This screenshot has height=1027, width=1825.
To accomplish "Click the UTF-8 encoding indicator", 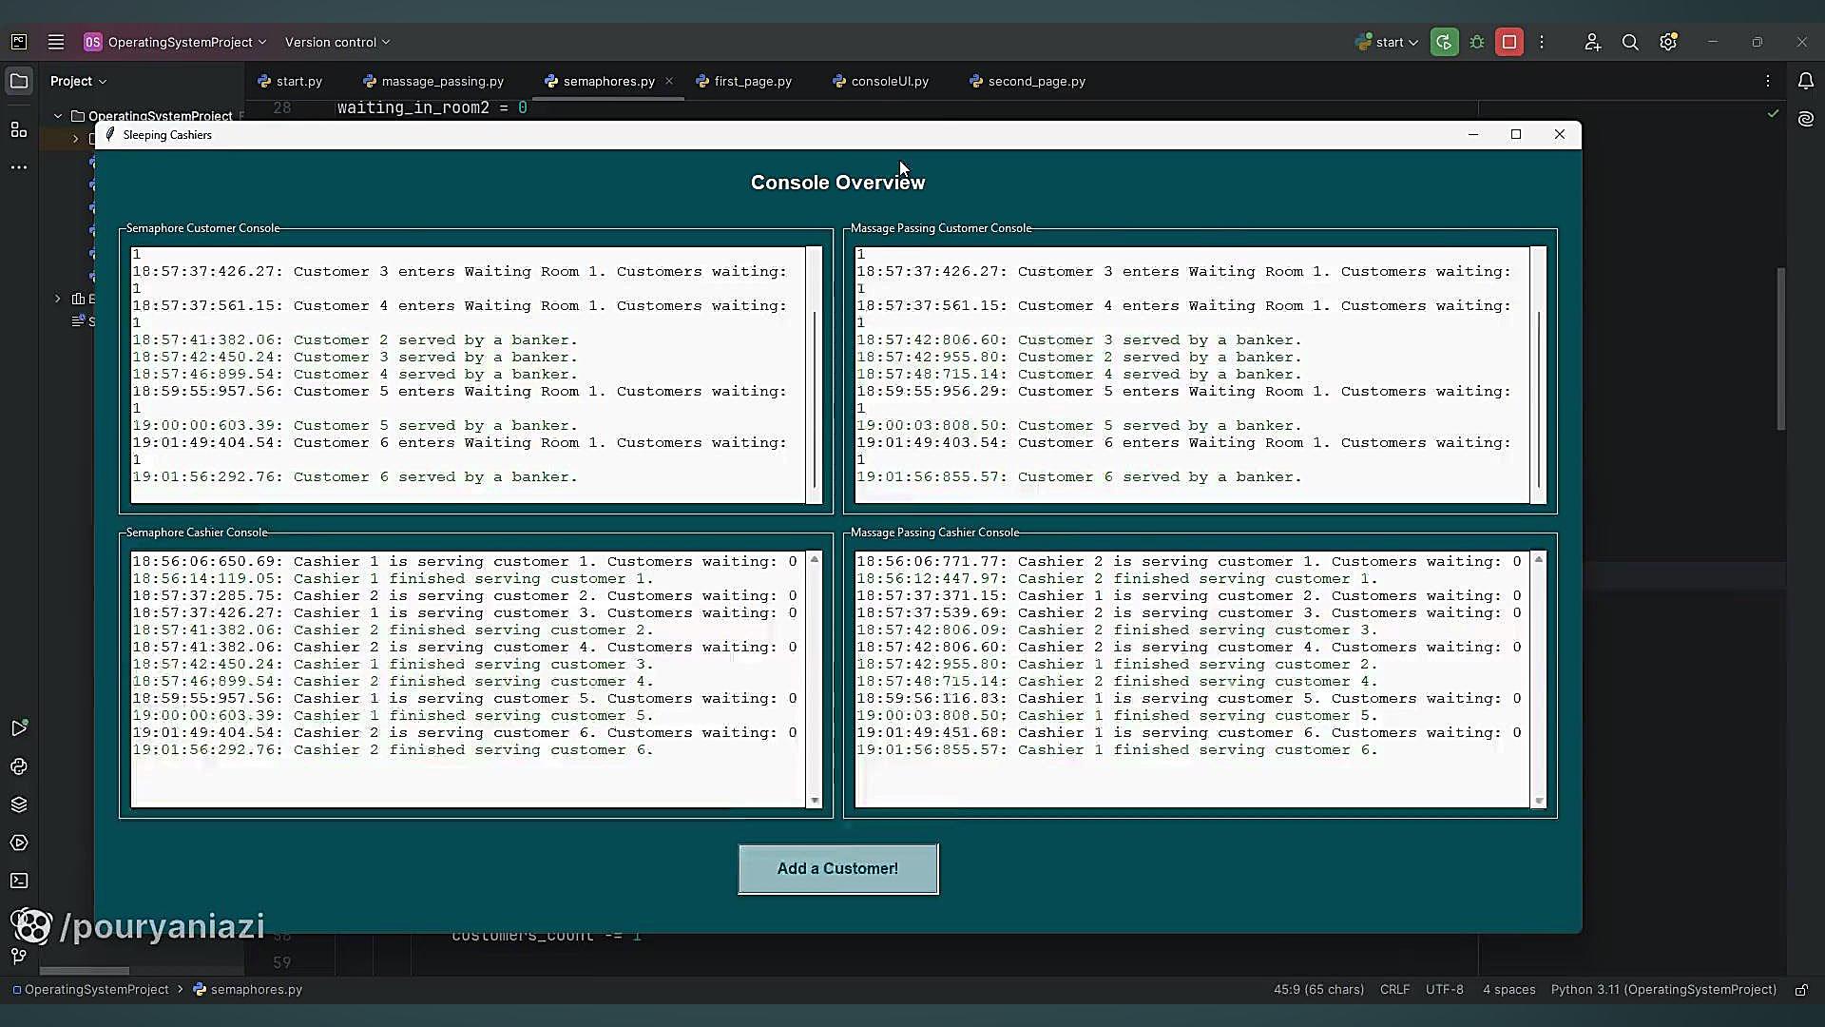I will (1444, 990).
